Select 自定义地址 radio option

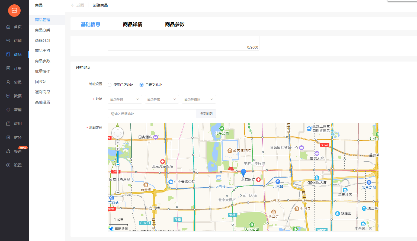142,85
